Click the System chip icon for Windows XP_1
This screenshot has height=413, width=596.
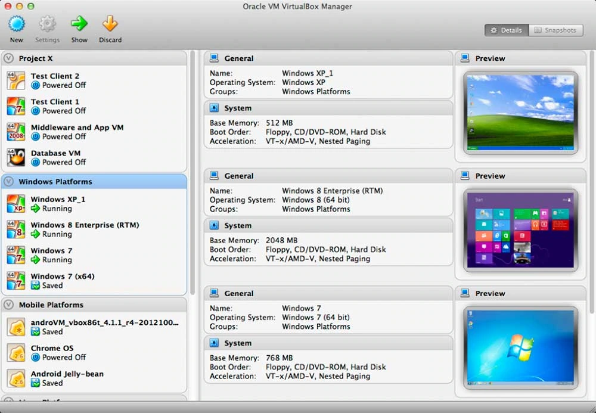(214, 108)
